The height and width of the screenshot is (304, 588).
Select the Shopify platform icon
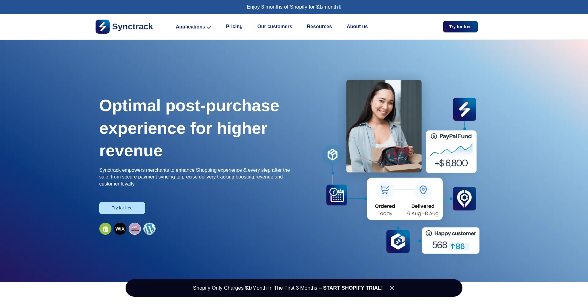105,229
